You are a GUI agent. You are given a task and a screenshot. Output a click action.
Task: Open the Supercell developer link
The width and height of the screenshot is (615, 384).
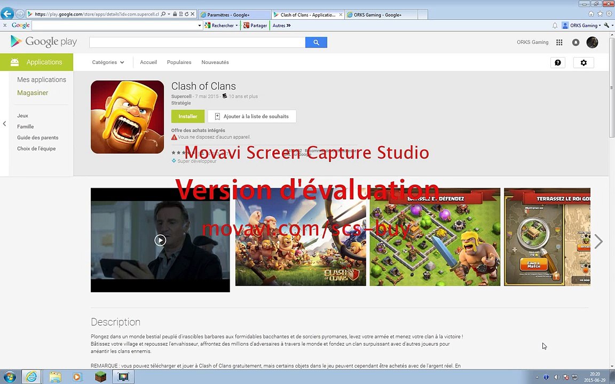[181, 97]
